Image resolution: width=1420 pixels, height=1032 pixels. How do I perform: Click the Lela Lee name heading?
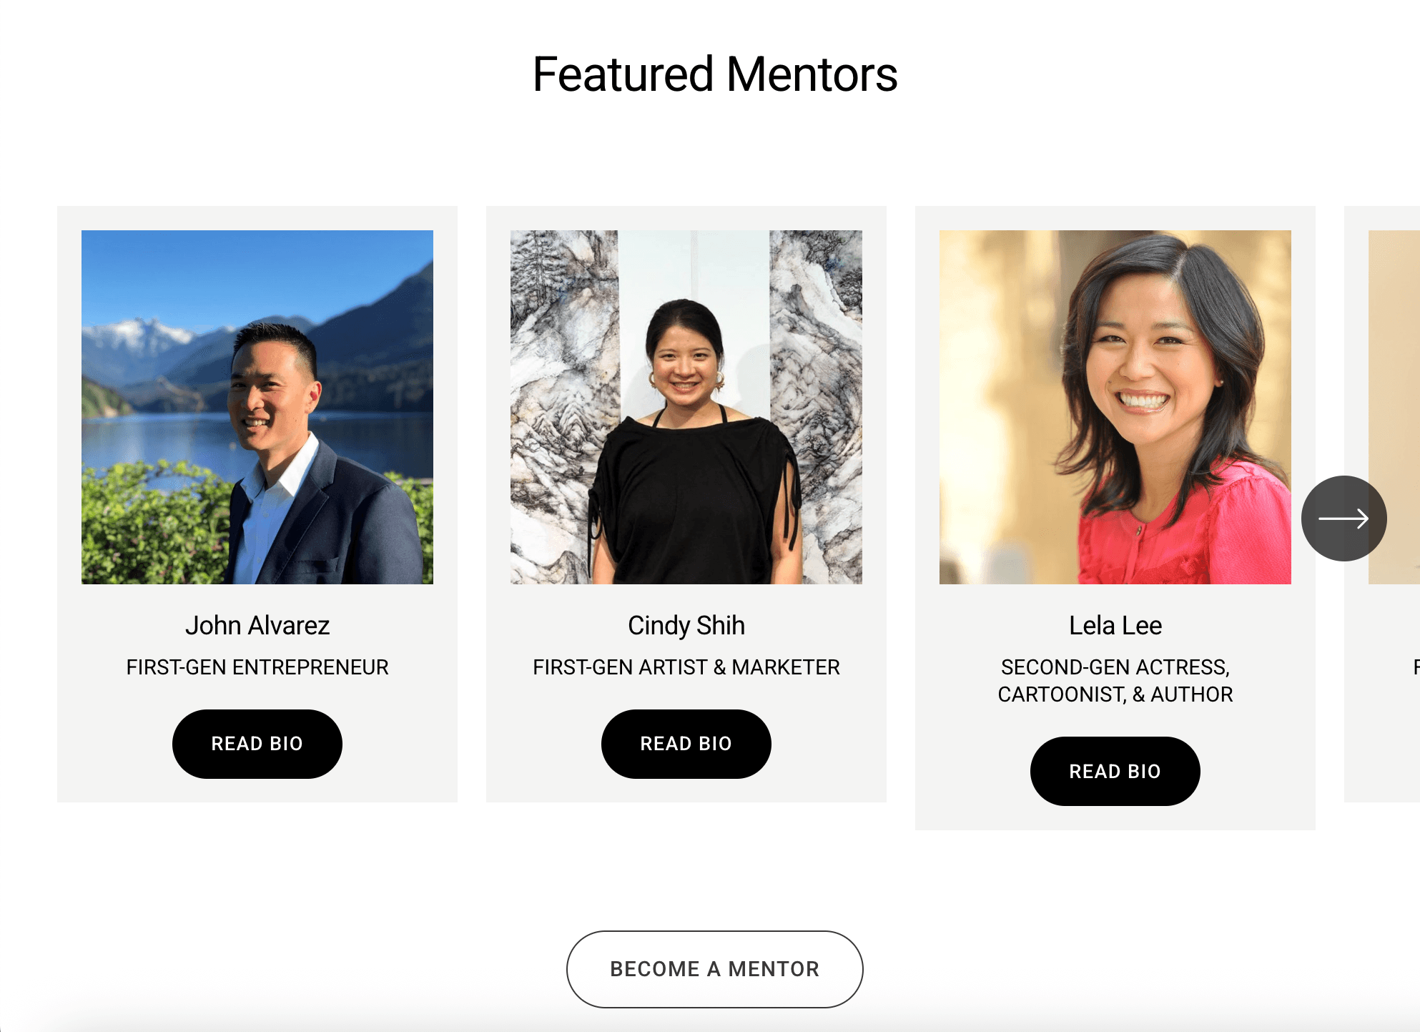pyautogui.click(x=1115, y=626)
